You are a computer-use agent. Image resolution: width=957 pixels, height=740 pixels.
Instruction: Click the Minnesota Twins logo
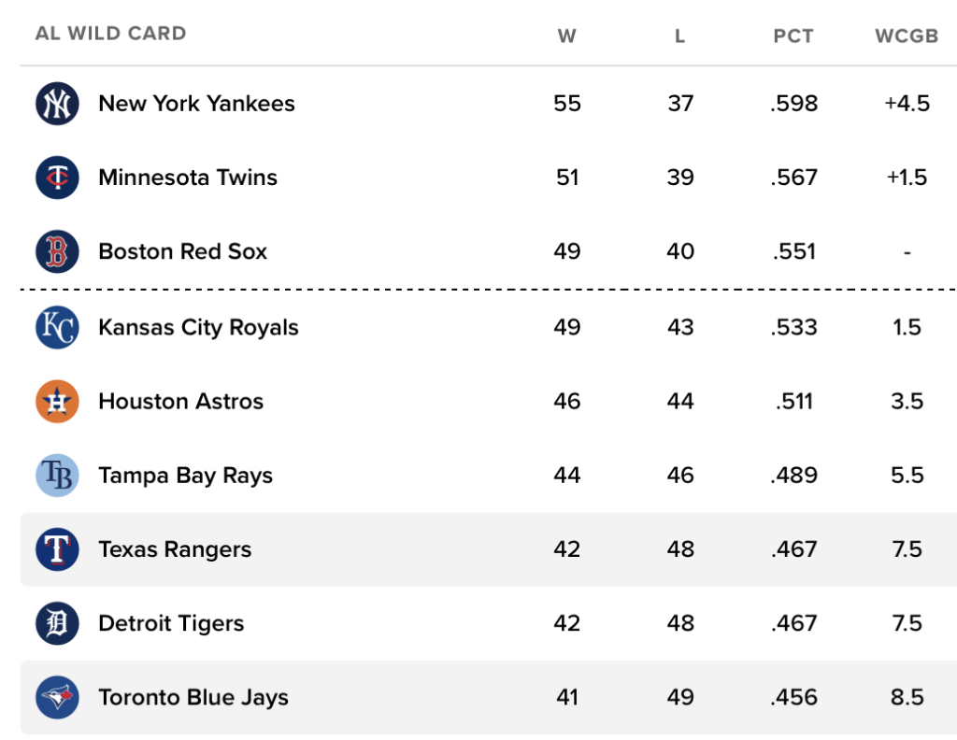pos(57,178)
